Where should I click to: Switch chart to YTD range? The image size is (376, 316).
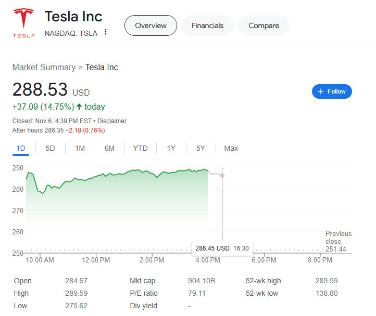(140, 149)
